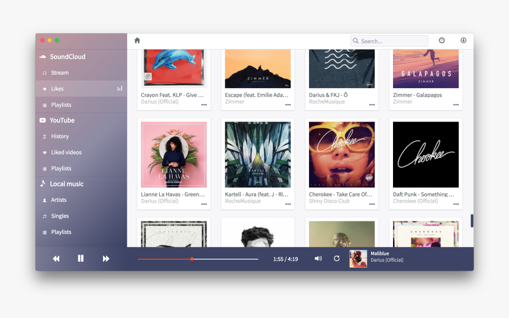The image size is (509, 318).
Task: Click the heart icon beside Liked videos
Action: point(44,153)
